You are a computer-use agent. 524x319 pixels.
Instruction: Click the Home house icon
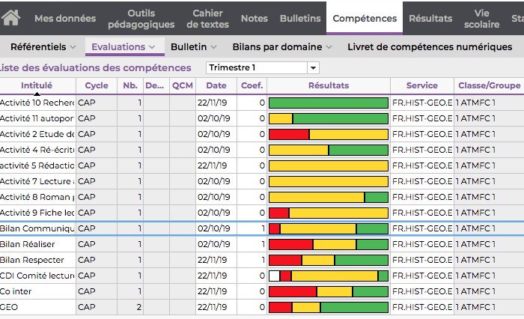11,18
